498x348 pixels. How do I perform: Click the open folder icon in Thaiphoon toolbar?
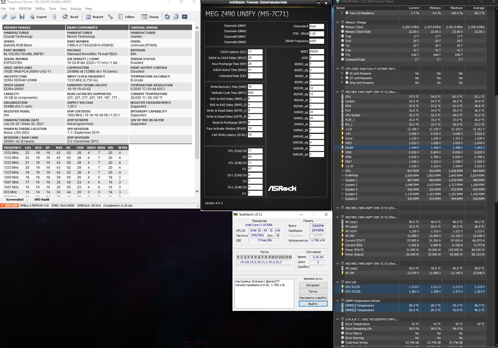pyautogui.click(x=13, y=17)
